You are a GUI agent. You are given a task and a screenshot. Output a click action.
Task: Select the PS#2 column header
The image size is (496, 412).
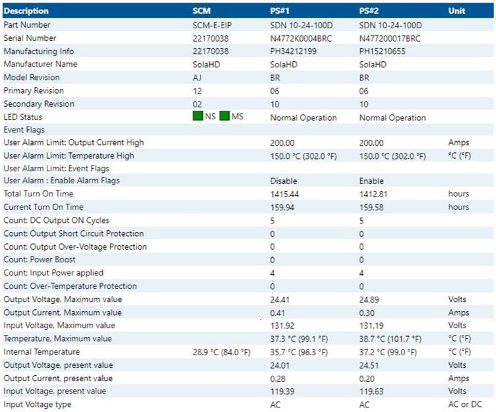[369, 11]
